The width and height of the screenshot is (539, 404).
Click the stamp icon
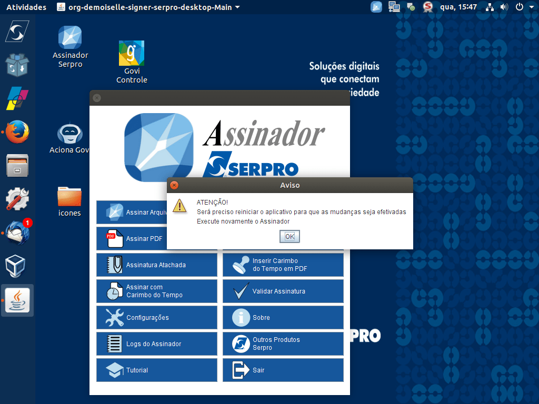[x=241, y=265]
